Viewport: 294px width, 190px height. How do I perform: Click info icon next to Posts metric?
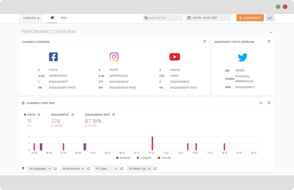point(39,115)
